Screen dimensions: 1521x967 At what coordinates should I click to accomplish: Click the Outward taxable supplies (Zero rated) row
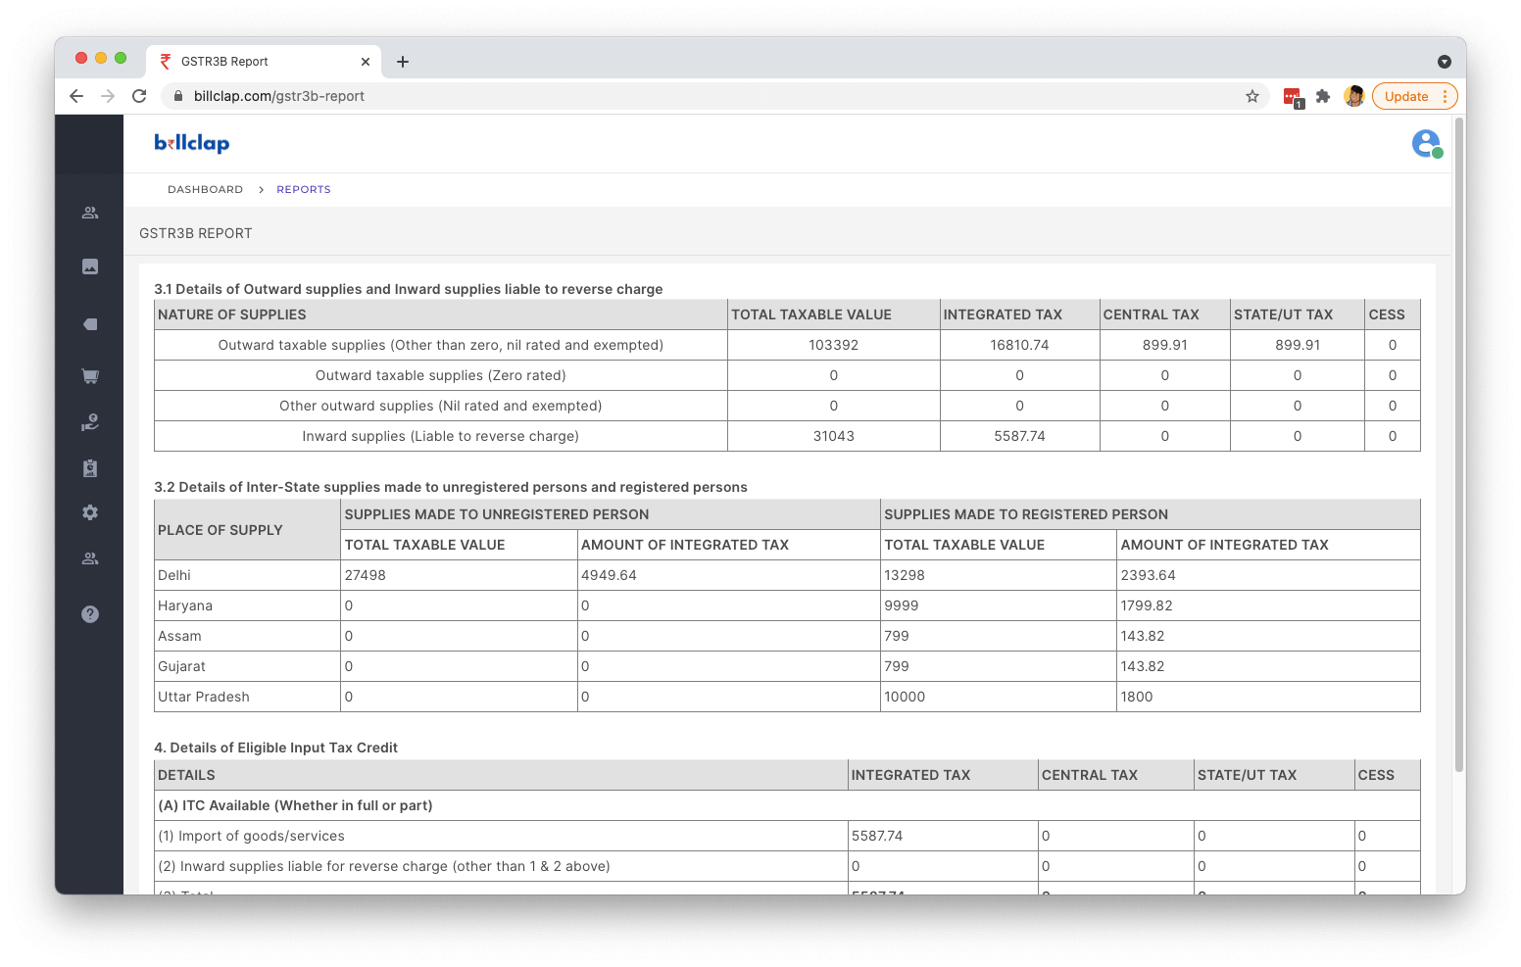[x=787, y=375]
